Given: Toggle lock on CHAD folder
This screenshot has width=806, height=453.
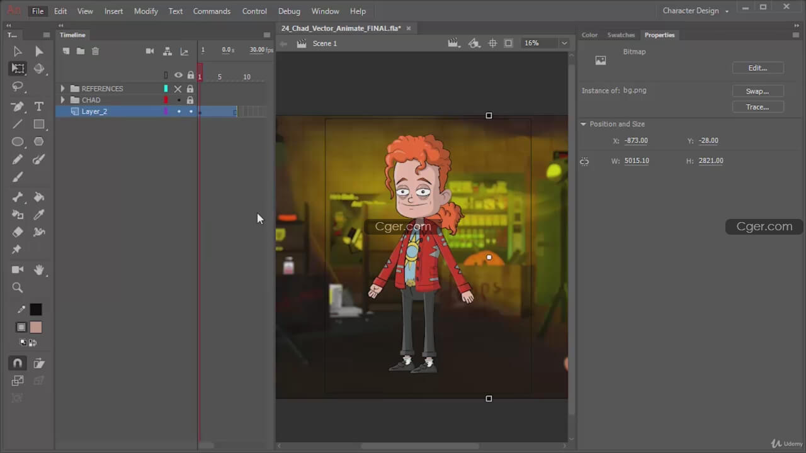Looking at the screenshot, I should [x=190, y=100].
